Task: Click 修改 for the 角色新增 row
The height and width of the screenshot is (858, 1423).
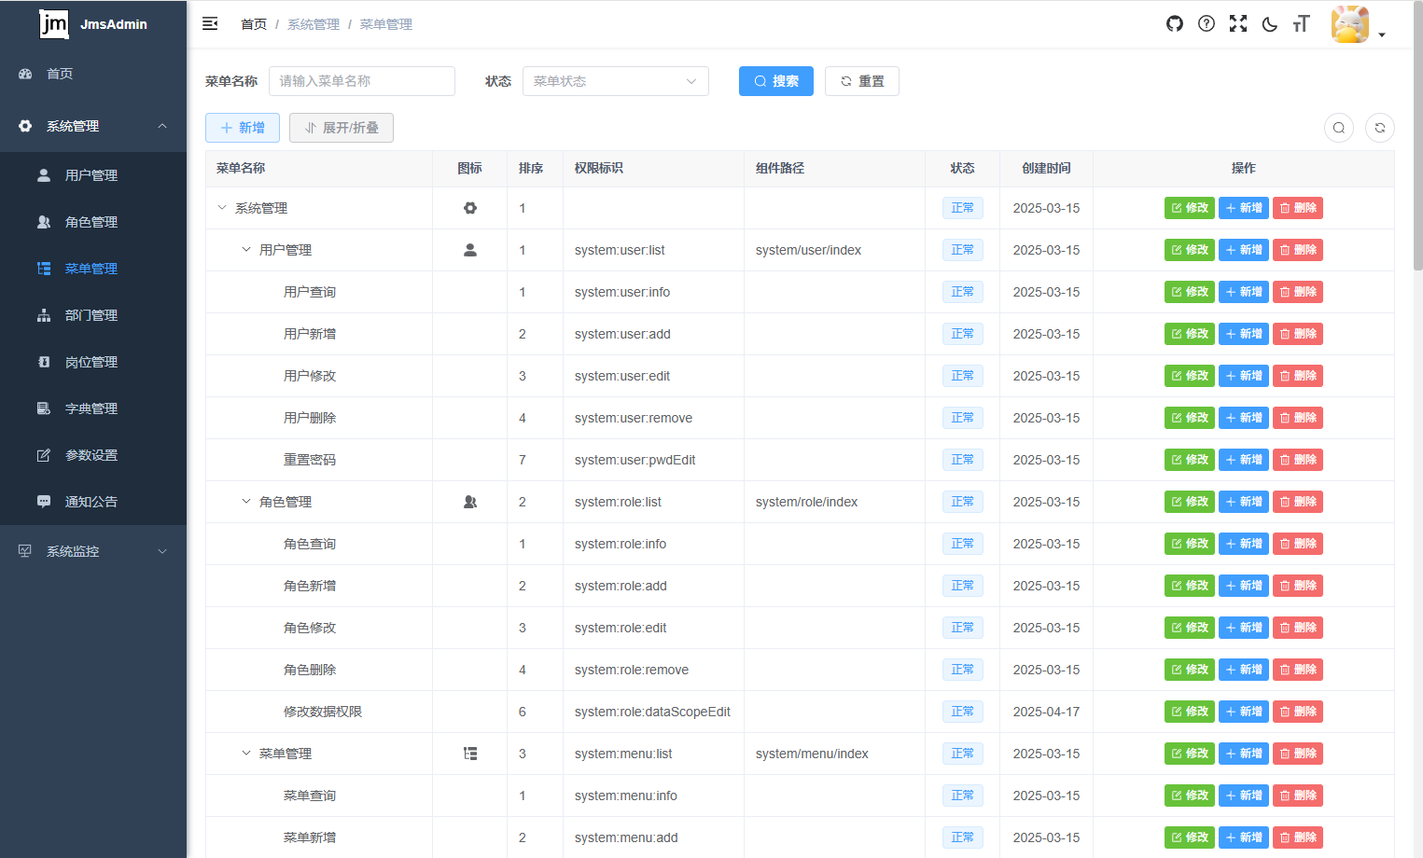Action: pyautogui.click(x=1190, y=586)
